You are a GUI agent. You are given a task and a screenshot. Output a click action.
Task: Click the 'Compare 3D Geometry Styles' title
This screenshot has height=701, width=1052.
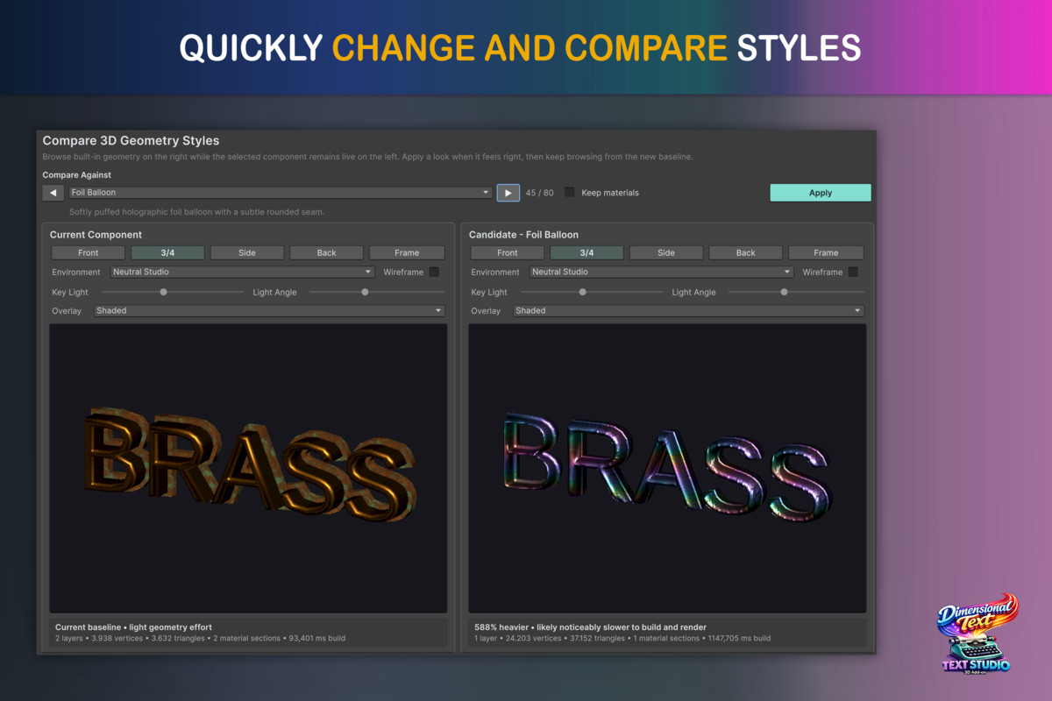coord(131,140)
